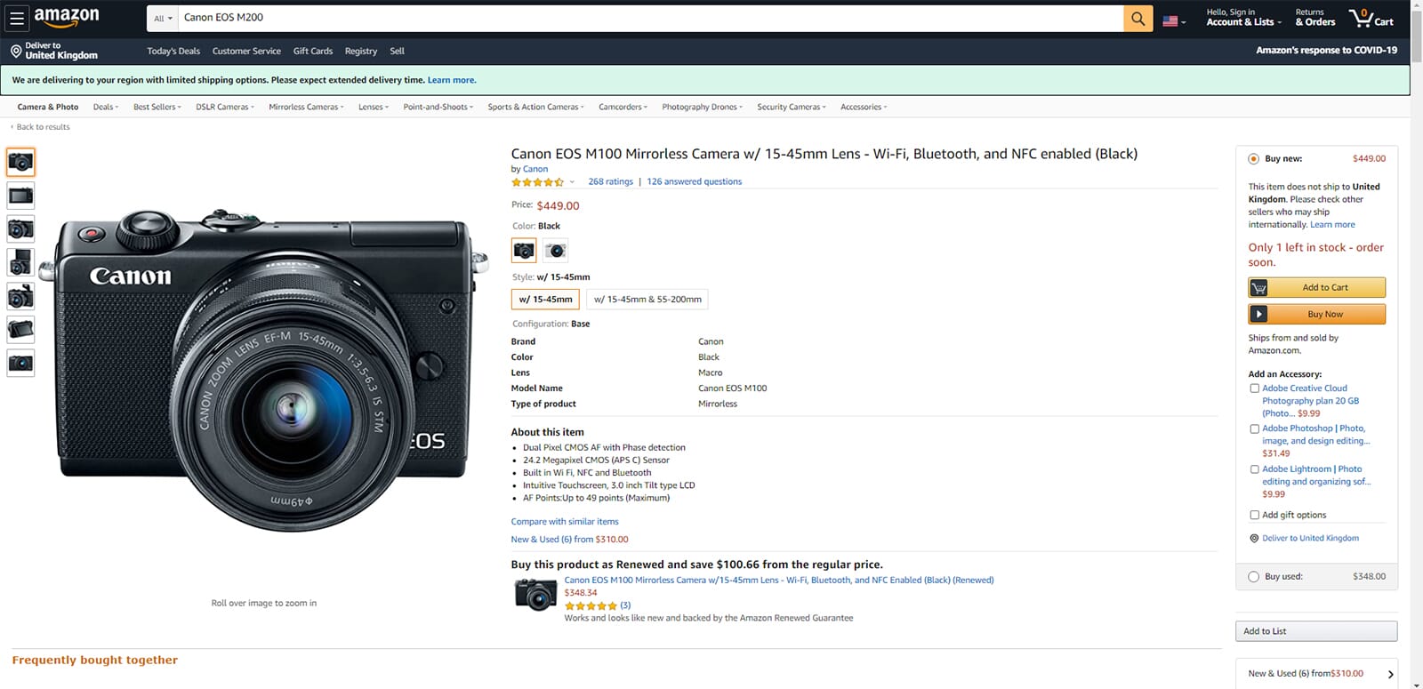Select the fourth product thumbnail
Image resolution: width=1423 pixels, height=689 pixels.
20,262
